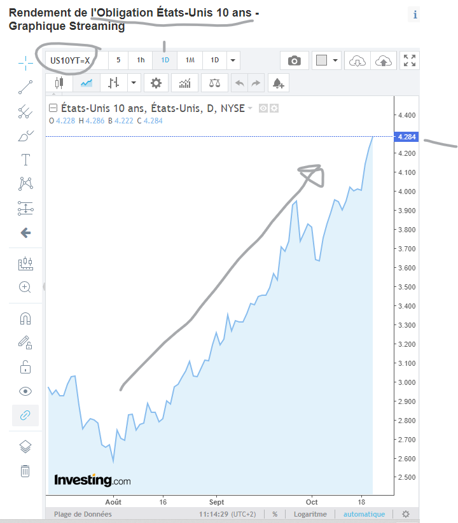Select the 5 minute interval
This screenshot has width=458, height=523.
click(118, 60)
